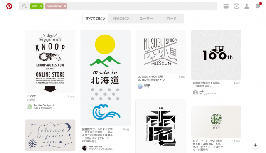Screen dimensions: 266x153
Task: Open the explore compass icon
Action: coord(236,6)
